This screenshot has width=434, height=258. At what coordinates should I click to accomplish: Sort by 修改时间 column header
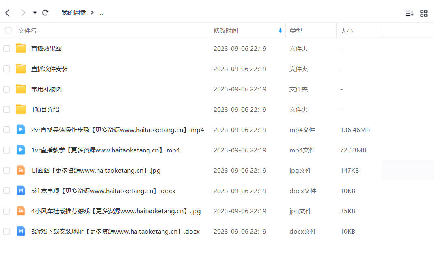tap(226, 31)
